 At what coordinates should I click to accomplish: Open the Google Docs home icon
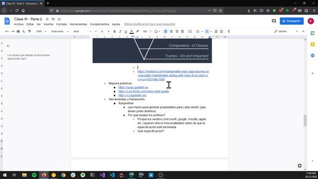pos(7,21)
